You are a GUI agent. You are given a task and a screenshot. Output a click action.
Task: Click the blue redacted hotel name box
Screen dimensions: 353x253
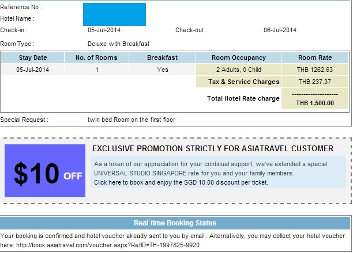114,14
